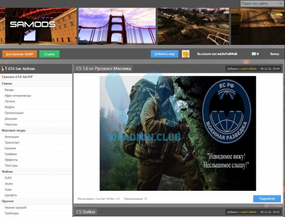Open the Скачать GTA SA:MP link

click(x=17, y=77)
